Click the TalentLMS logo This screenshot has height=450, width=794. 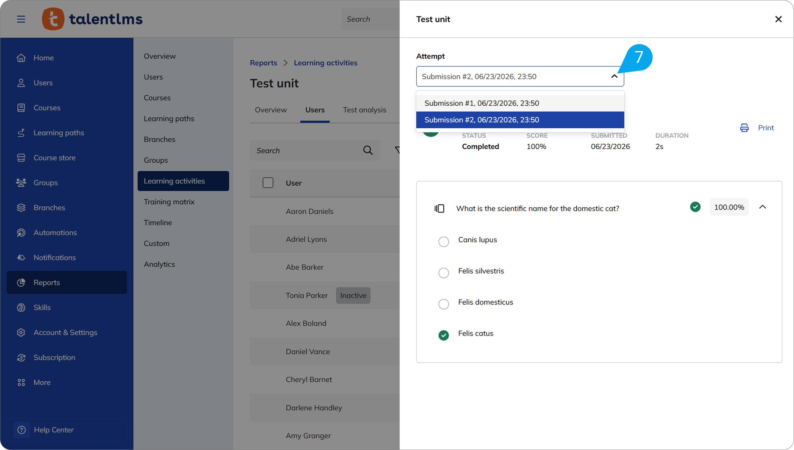click(92, 19)
